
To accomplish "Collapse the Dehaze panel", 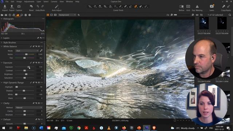I will click(x=1, y=119).
